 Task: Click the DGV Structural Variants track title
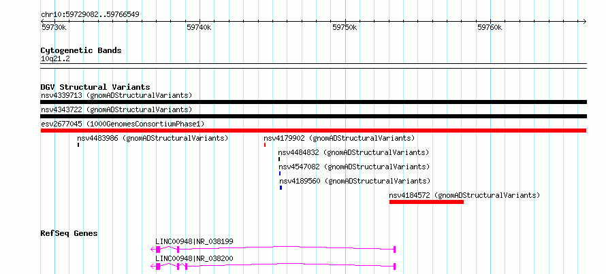tap(95, 87)
